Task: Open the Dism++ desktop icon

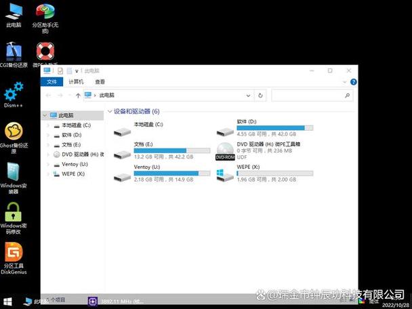Action: tap(13, 91)
